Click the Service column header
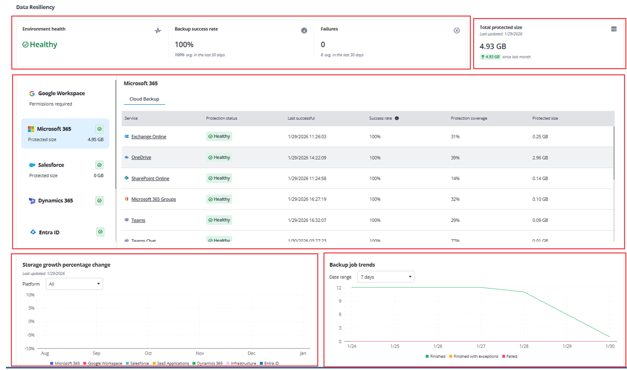This screenshot has width=627, height=370. click(131, 119)
